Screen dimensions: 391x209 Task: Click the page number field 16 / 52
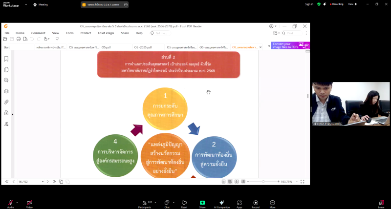click(x=24, y=182)
